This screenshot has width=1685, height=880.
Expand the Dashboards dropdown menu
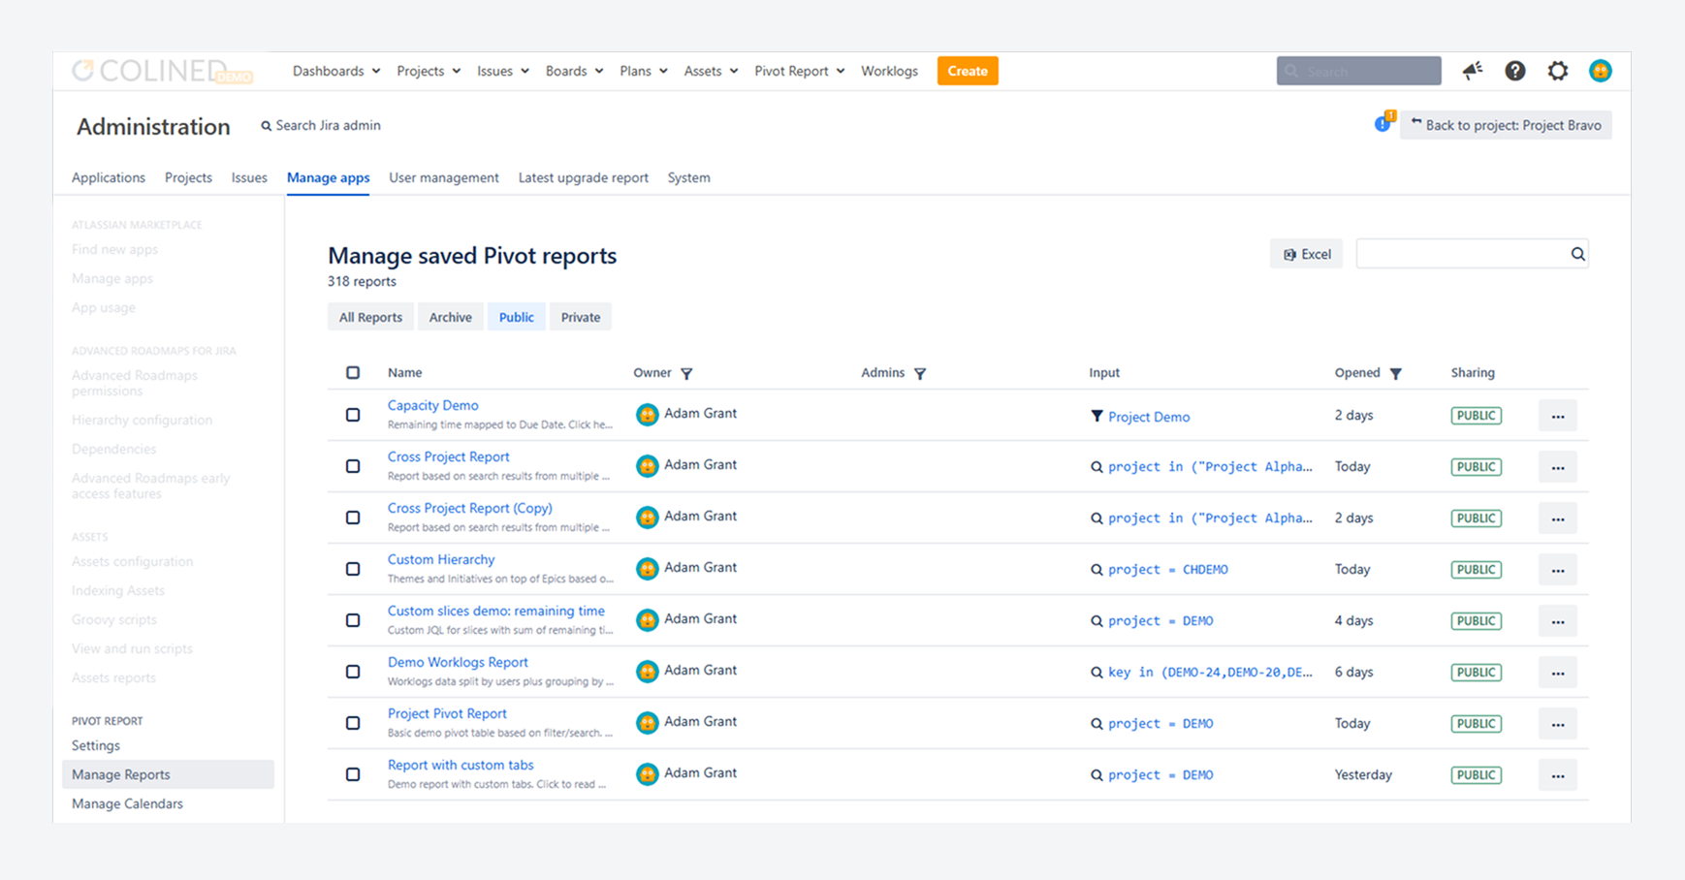click(336, 71)
